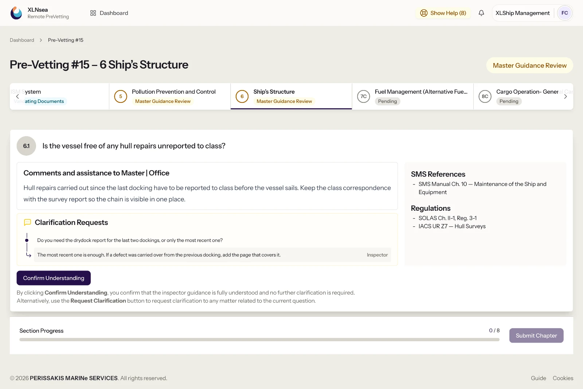Open the notifications bell
The width and height of the screenshot is (583, 389).
pos(481,13)
